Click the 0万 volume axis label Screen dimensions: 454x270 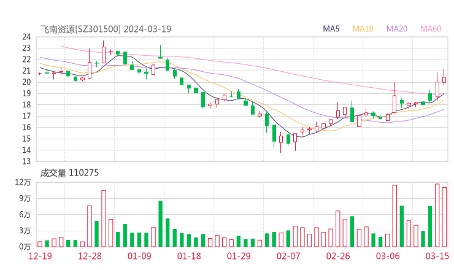(25, 247)
